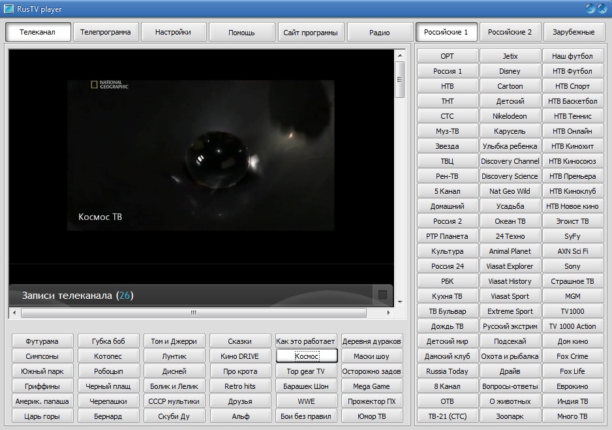Tune to Animal Planet

click(510, 251)
